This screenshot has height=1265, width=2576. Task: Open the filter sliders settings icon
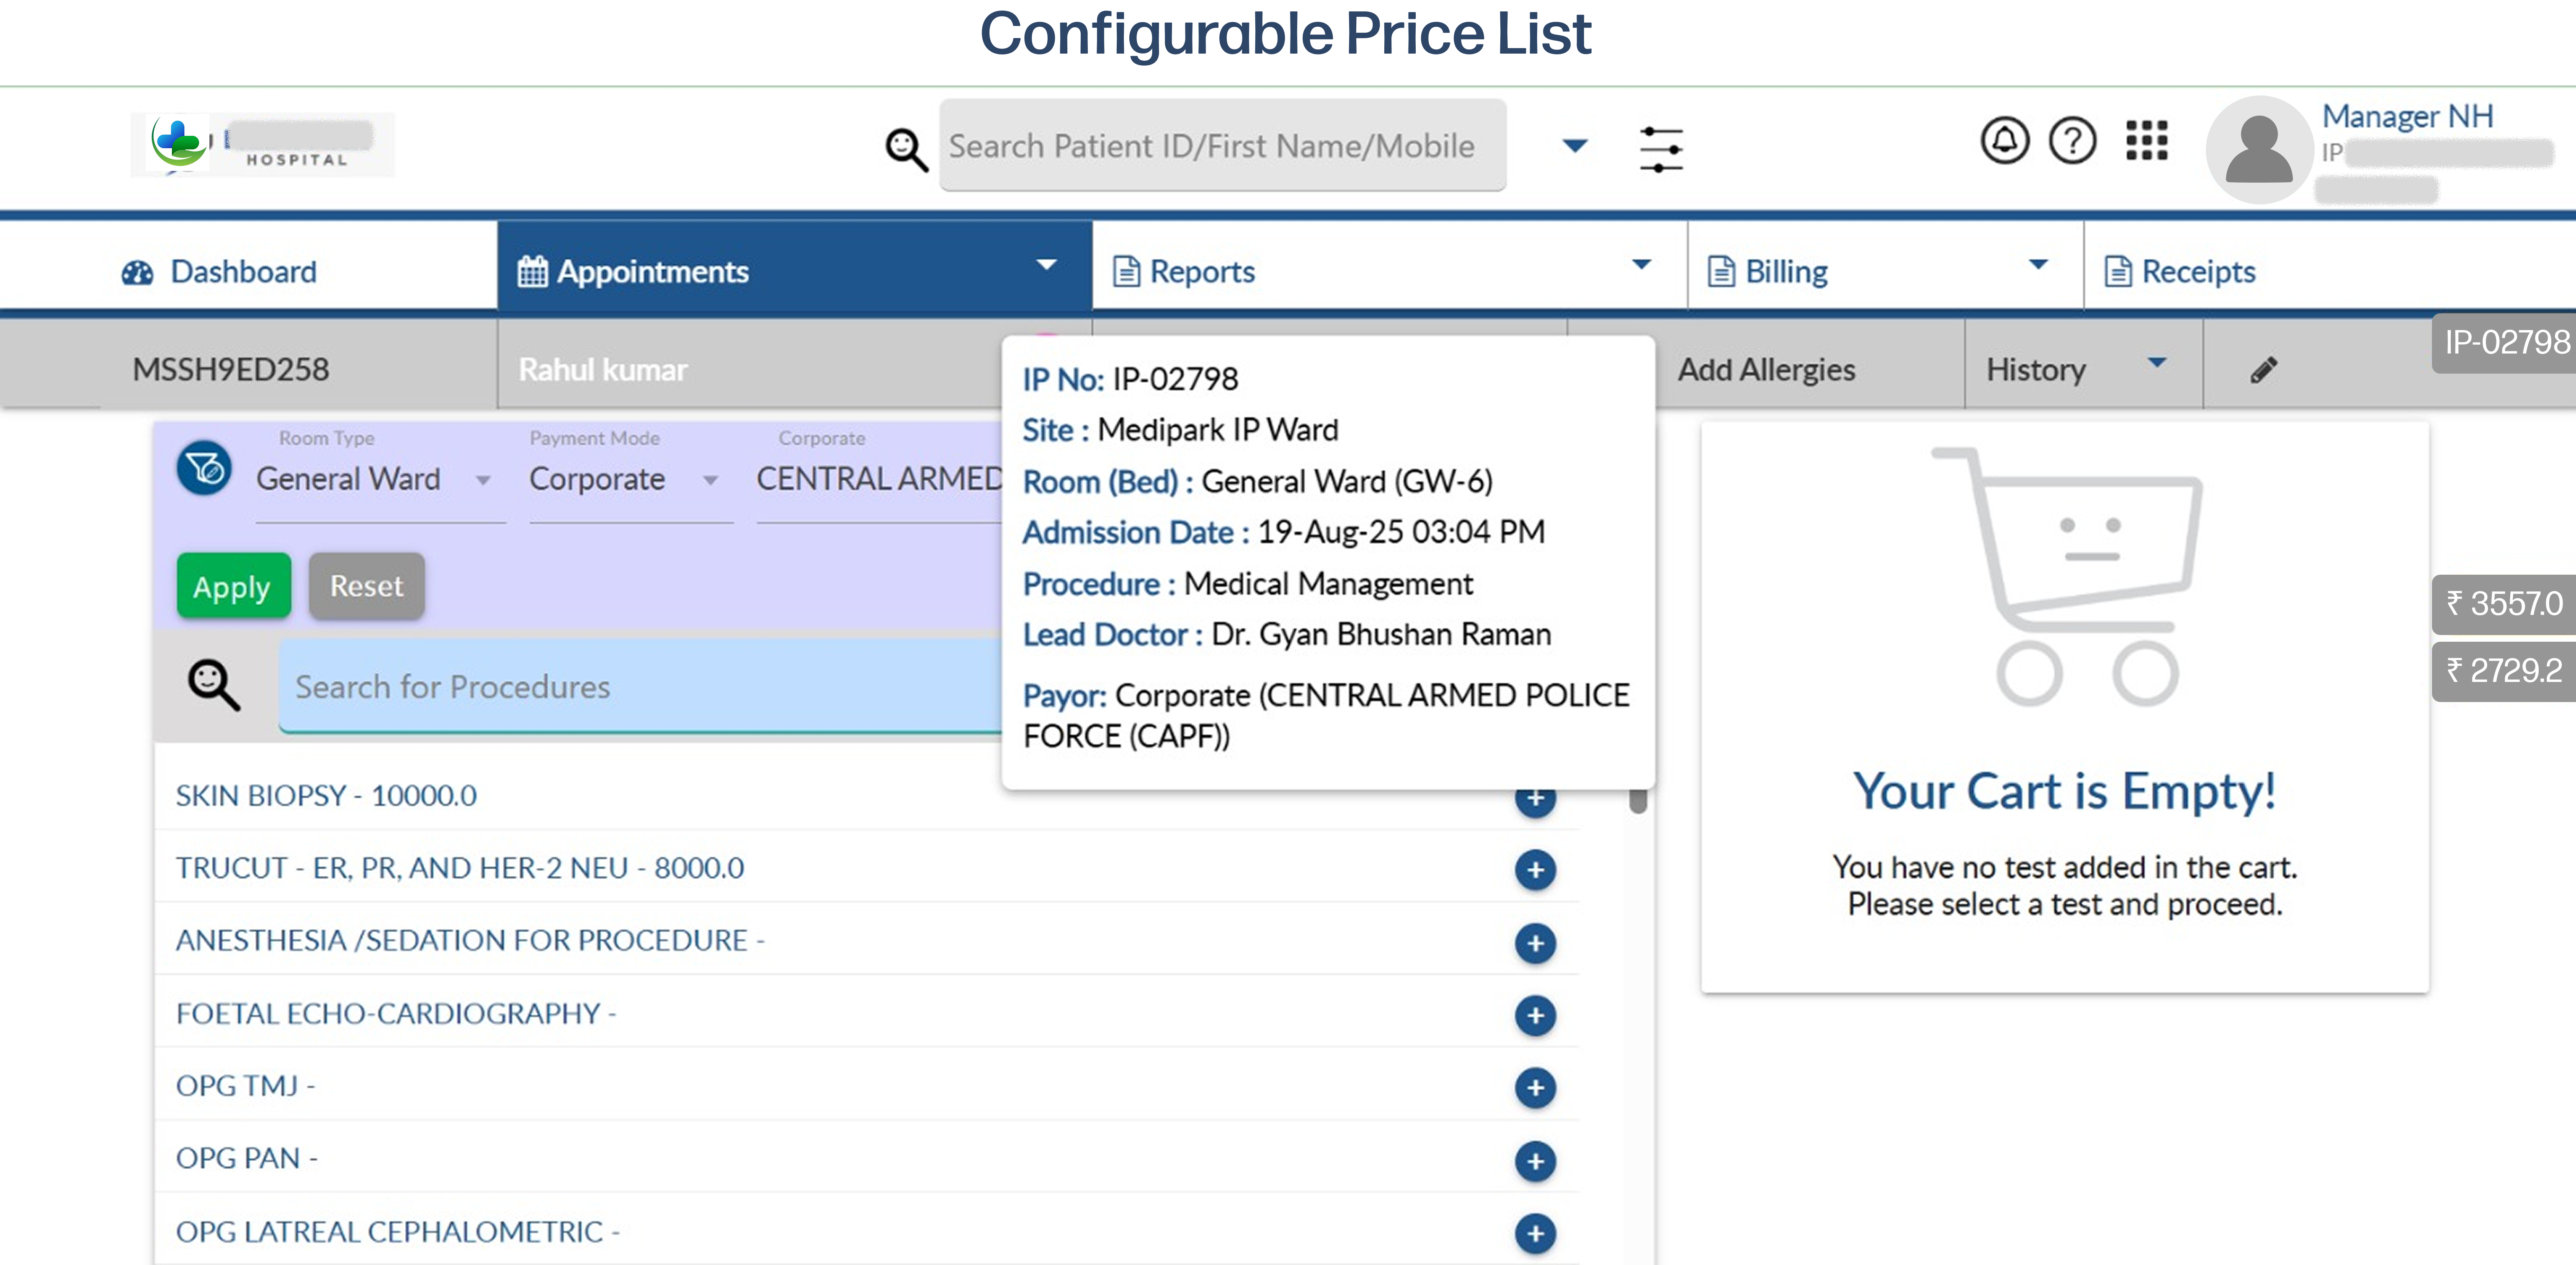coord(1661,149)
